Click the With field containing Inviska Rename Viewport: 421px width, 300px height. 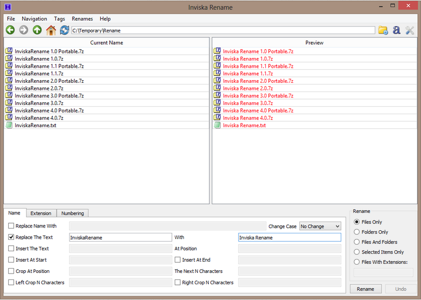290,237
